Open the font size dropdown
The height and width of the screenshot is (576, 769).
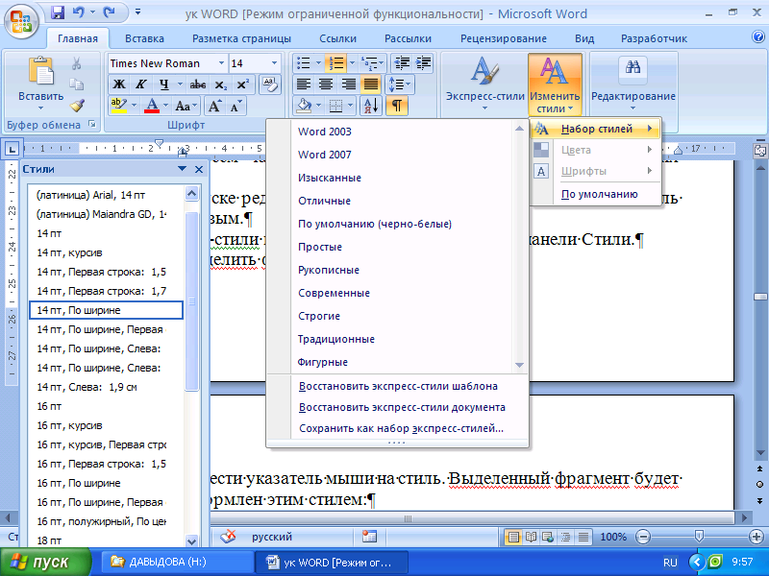274,63
